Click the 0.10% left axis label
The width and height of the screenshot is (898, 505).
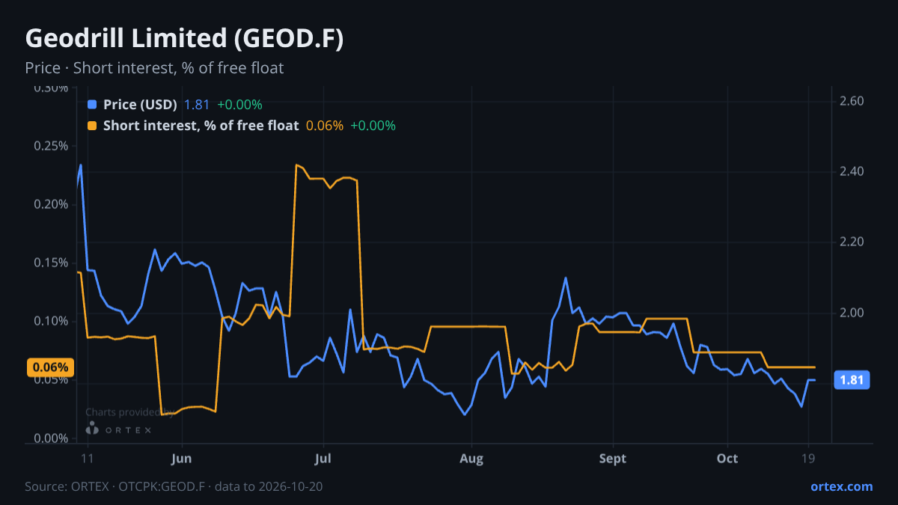coord(49,321)
